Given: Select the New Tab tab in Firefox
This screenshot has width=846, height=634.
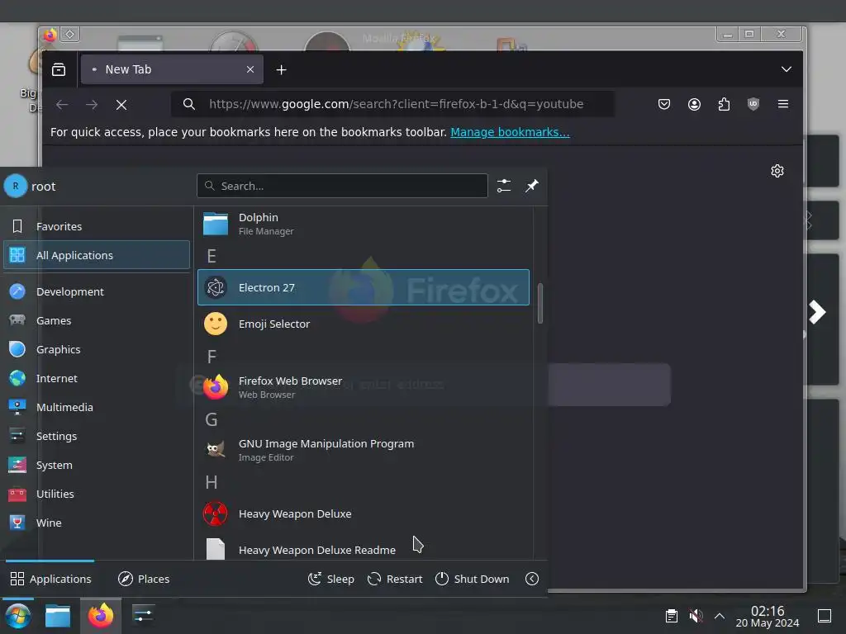Looking at the screenshot, I should pyautogui.click(x=172, y=69).
